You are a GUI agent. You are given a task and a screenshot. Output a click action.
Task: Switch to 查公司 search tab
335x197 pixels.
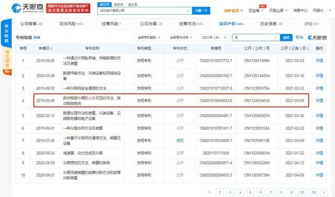(104, 5)
